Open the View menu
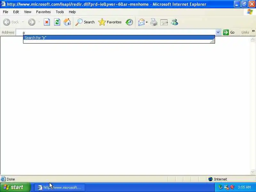The height and width of the screenshot is (192, 256). 28,12
